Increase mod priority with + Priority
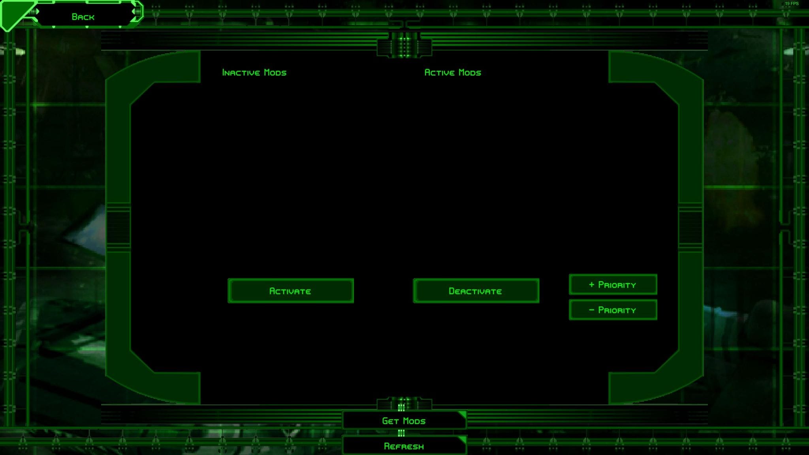This screenshot has height=455, width=809. tap(613, 285)
